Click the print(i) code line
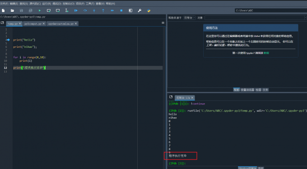This screenshot has height=169, width=307. pos(26,61)
